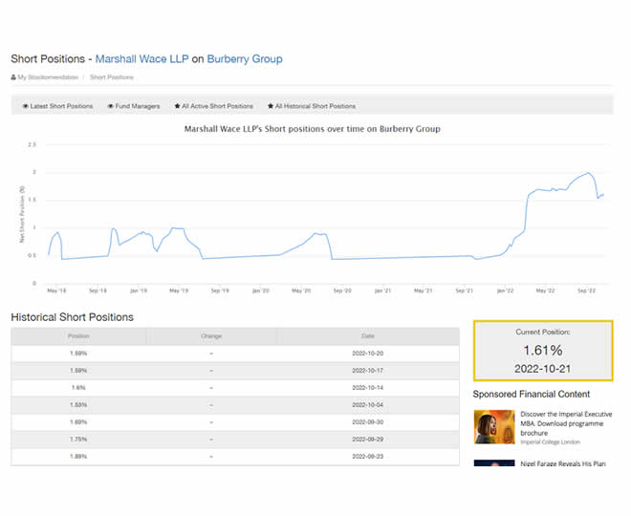
Task: Click the chart peak near Sep '22
Action: point(589,173)
